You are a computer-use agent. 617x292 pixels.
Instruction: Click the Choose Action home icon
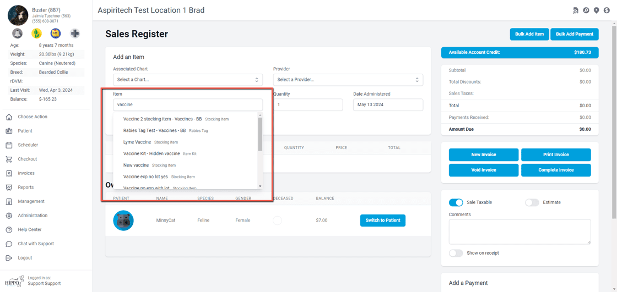point(9,117)
